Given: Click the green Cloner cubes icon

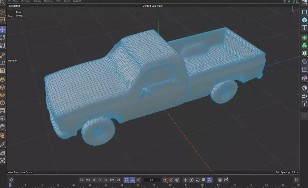Looking at the screenshot, I should pyautogui.click(x=304, y=45).
